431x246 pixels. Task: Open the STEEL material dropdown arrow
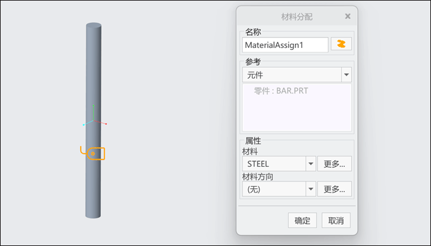[311, 164]
